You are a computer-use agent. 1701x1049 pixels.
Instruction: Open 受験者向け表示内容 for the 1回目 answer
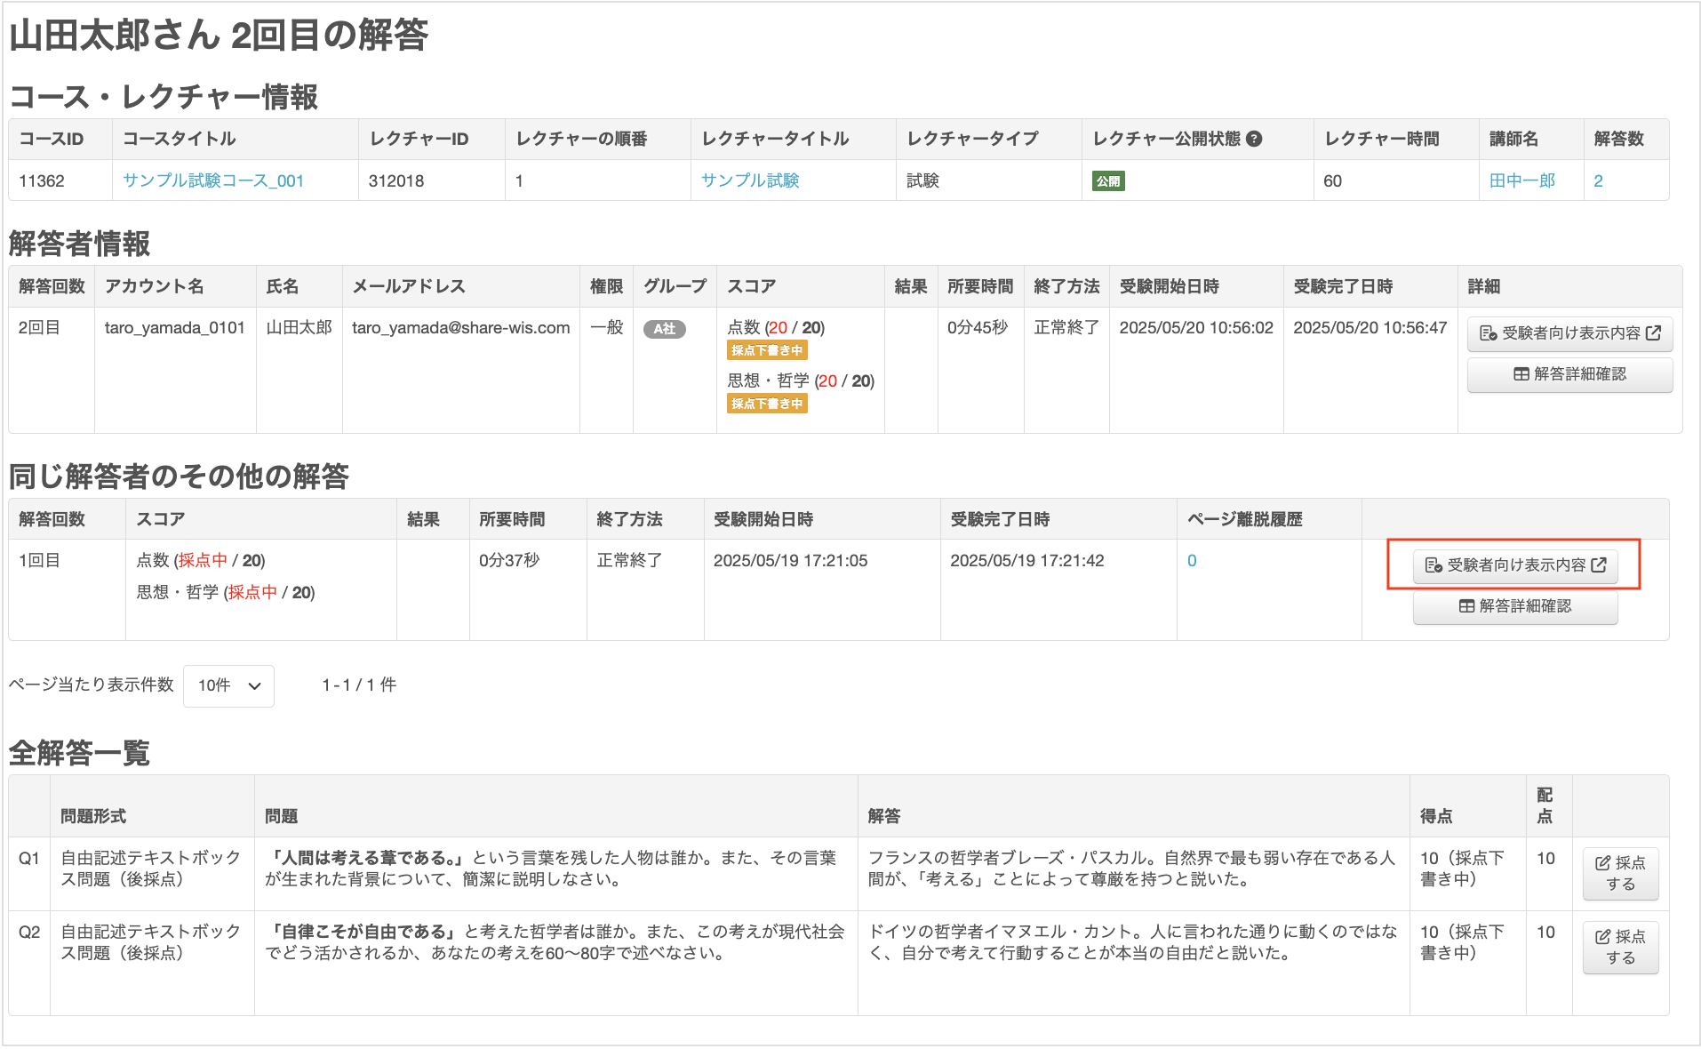[1515, 565]
